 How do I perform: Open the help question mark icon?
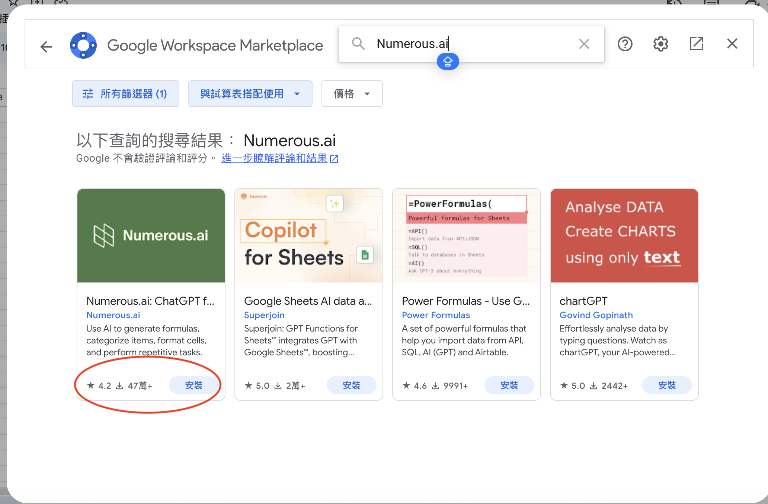pyautogui.click(x=625, y=44)
